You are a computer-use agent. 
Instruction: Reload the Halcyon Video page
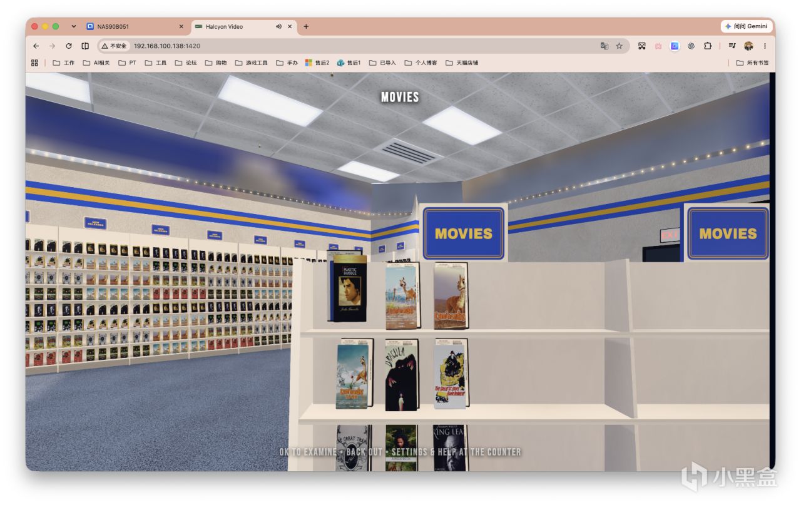[69, 46]
